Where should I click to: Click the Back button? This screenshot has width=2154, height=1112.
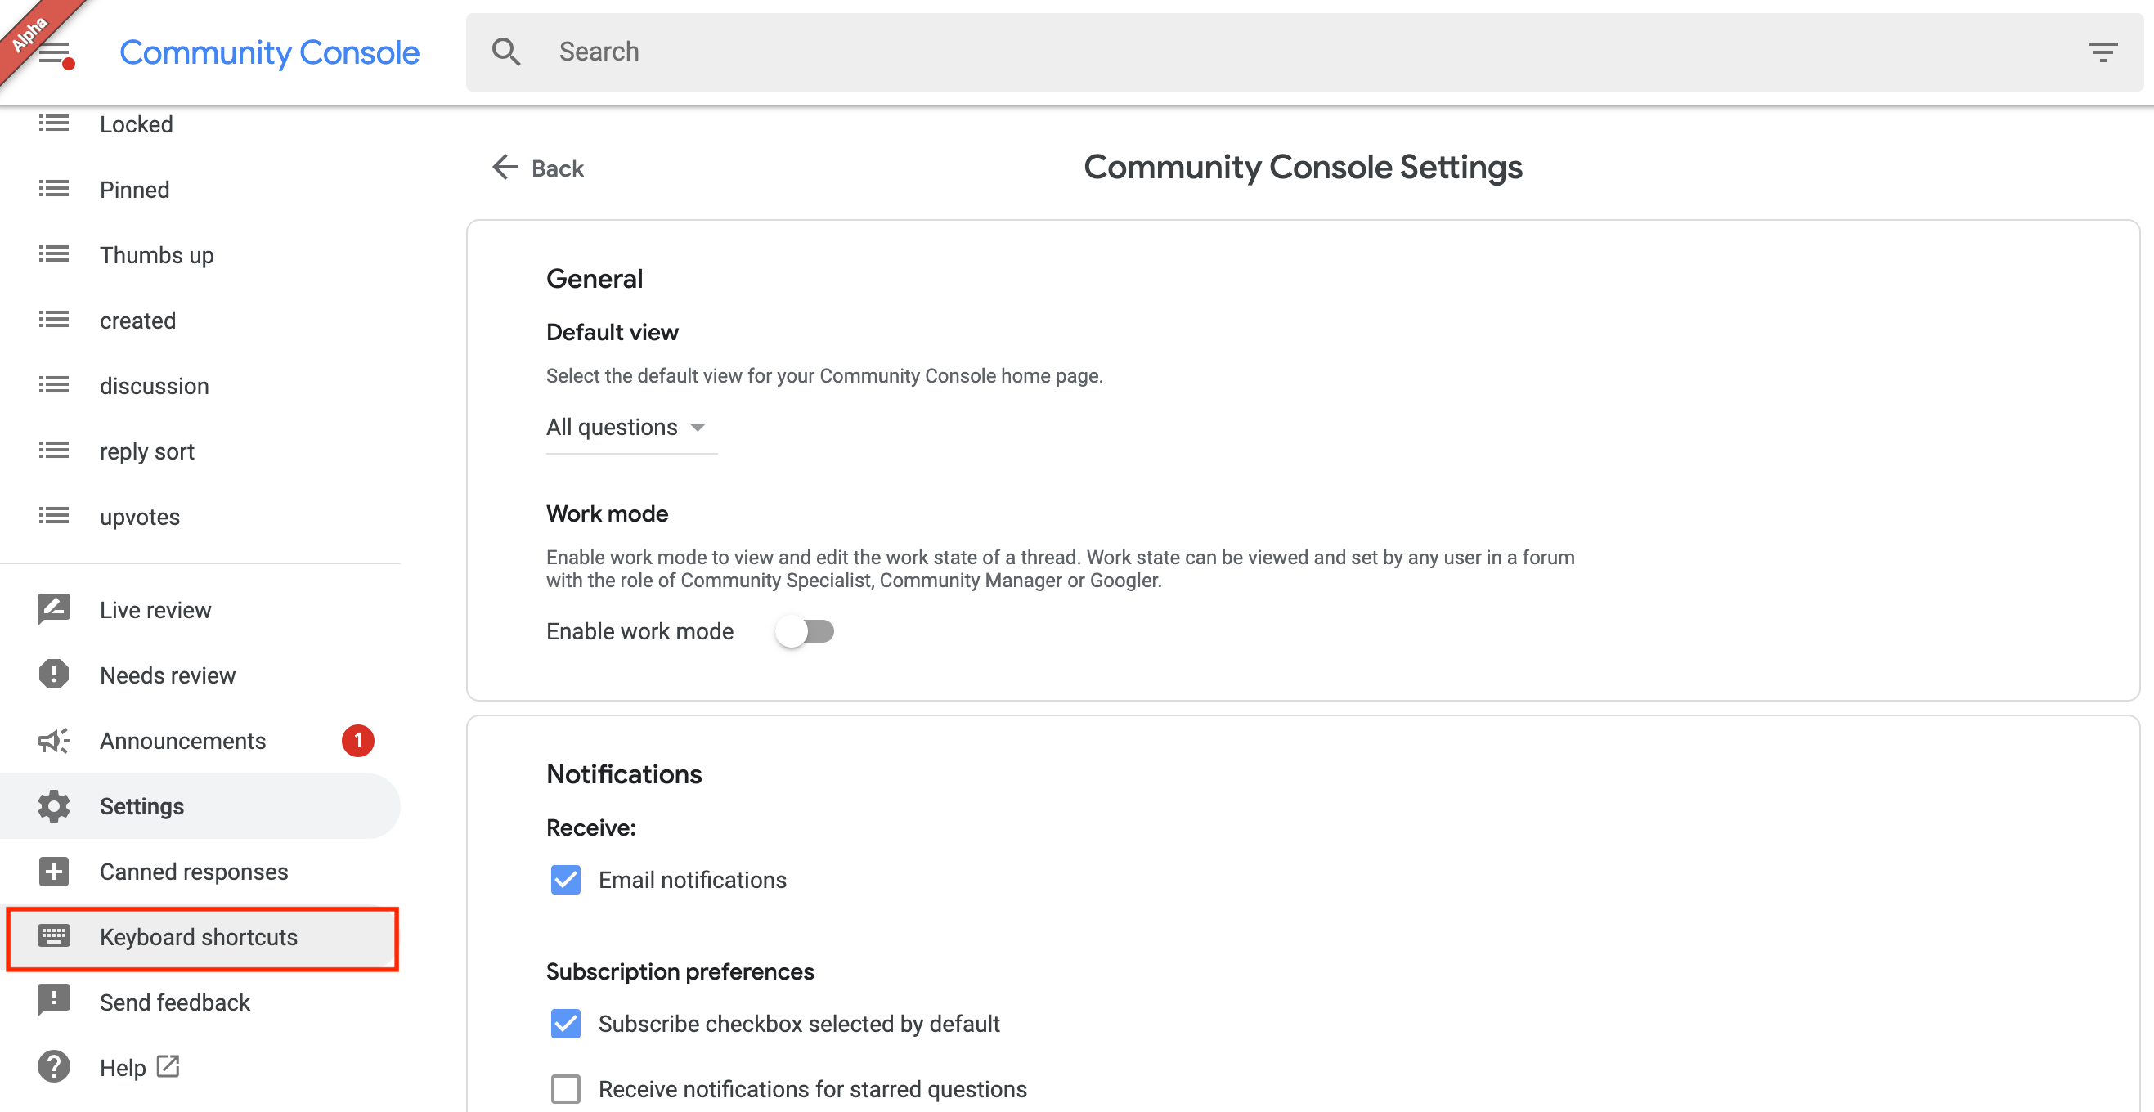pos(540,168)
